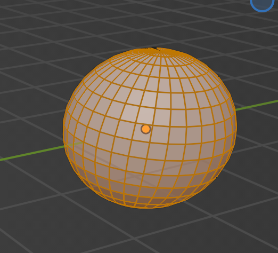Click the sphere's rightmost silhouette edge
Viewport: 278px width, 253px height.
pyautogui.click(x=236, y=123)
